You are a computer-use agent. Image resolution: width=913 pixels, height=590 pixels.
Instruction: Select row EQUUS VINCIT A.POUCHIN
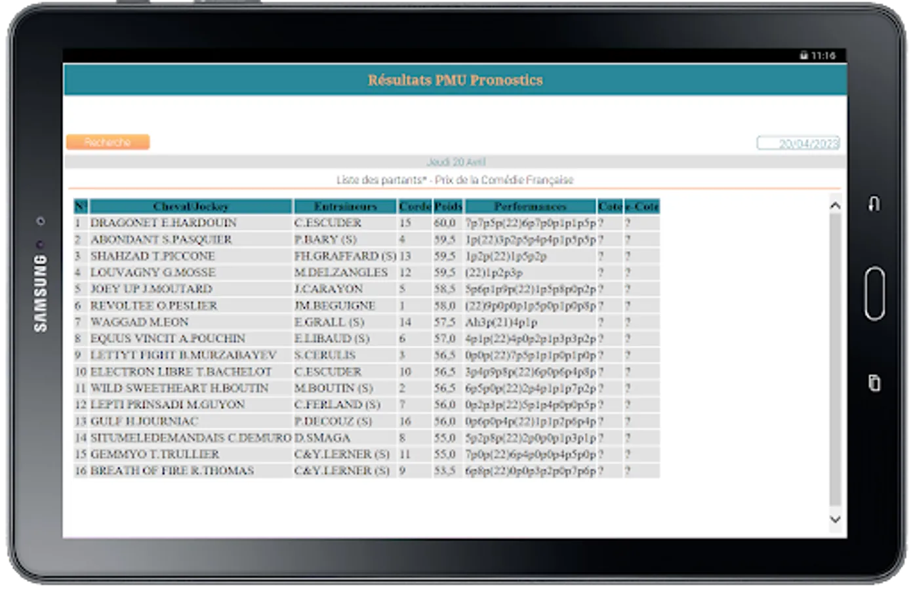pyautogui.click(x=367, y=338)
